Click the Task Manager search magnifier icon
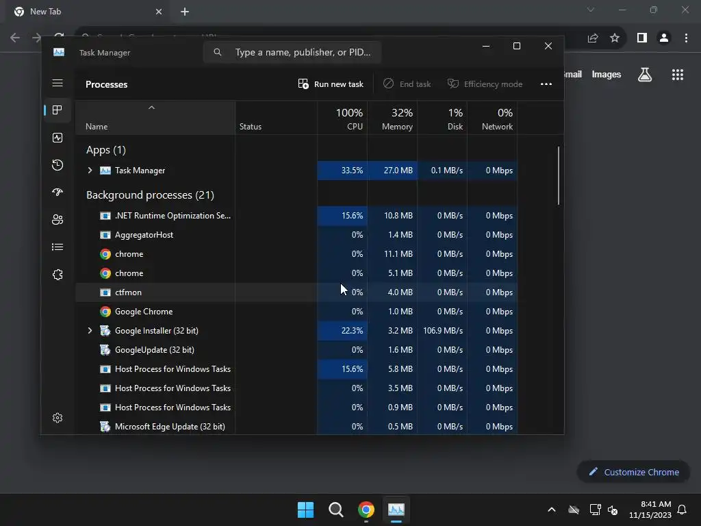Viewport: 701px width, 526px height. (217, 52)
